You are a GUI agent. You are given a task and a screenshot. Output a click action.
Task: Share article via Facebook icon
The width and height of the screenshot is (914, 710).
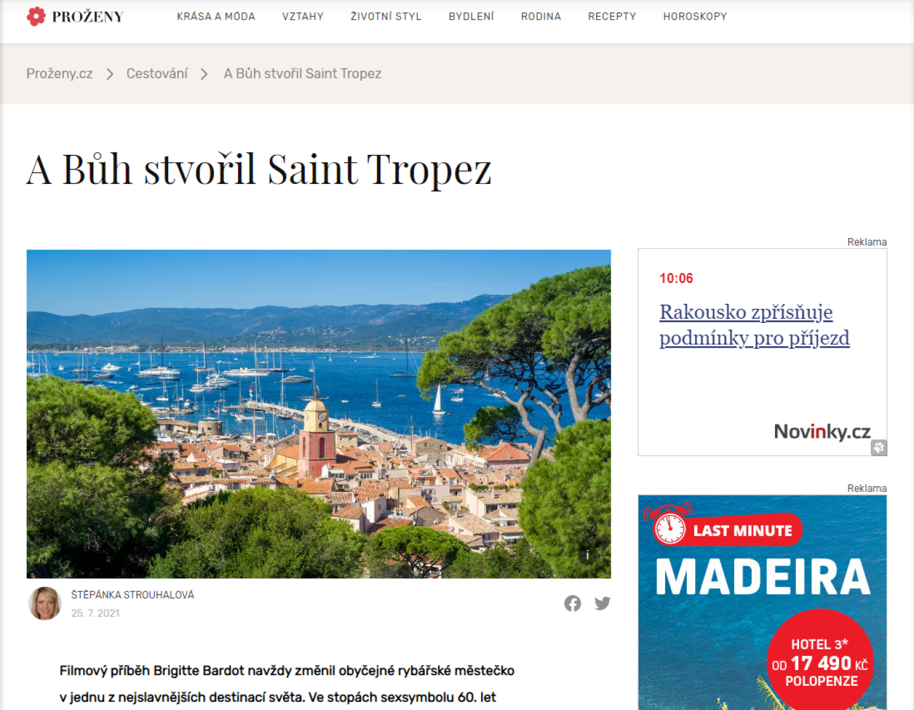pyautogui.click(x=573, y=603)
